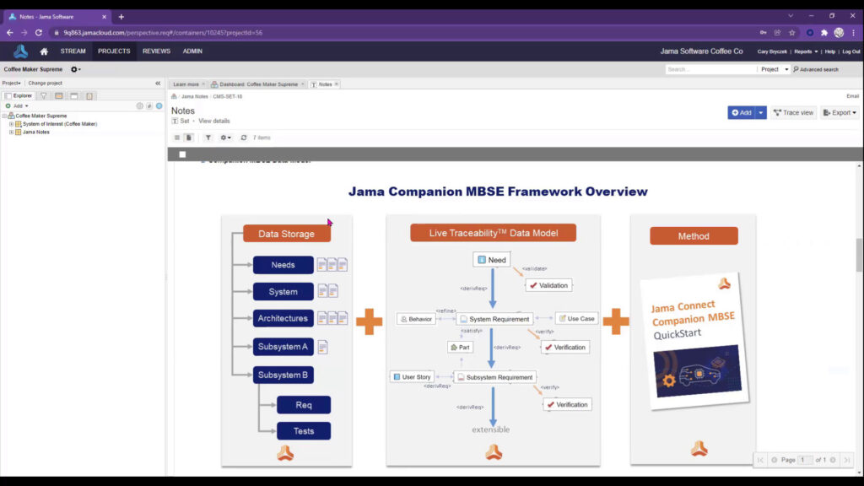
Task: Close the Notes tab
Action: point(337,84)
